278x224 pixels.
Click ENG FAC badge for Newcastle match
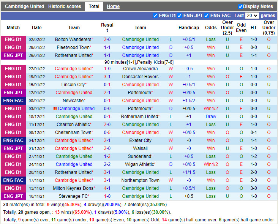tap(13, 101)
